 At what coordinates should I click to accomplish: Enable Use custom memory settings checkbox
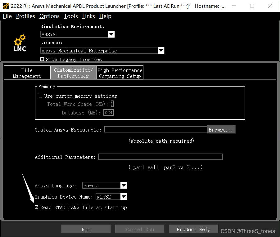tap(41, 96)
